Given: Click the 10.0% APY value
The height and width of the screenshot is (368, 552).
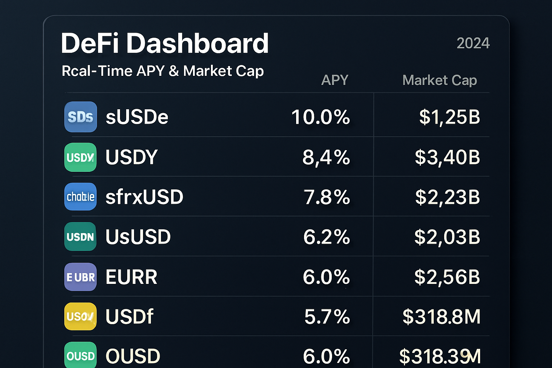Looking at the screenshot, I should pyautogui.click(x=321, y=117).
